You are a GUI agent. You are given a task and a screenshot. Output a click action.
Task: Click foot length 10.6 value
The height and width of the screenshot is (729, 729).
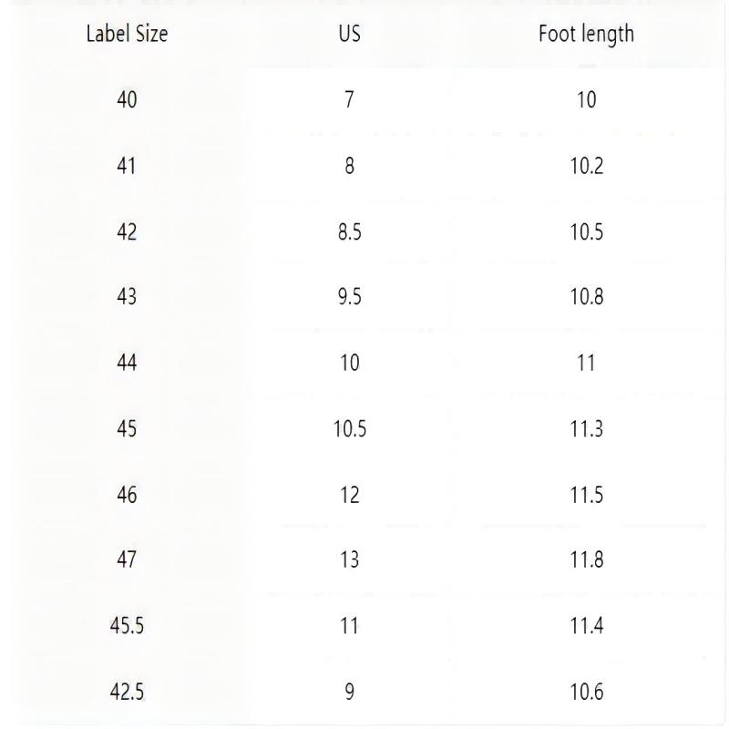(x=587, y=692)
